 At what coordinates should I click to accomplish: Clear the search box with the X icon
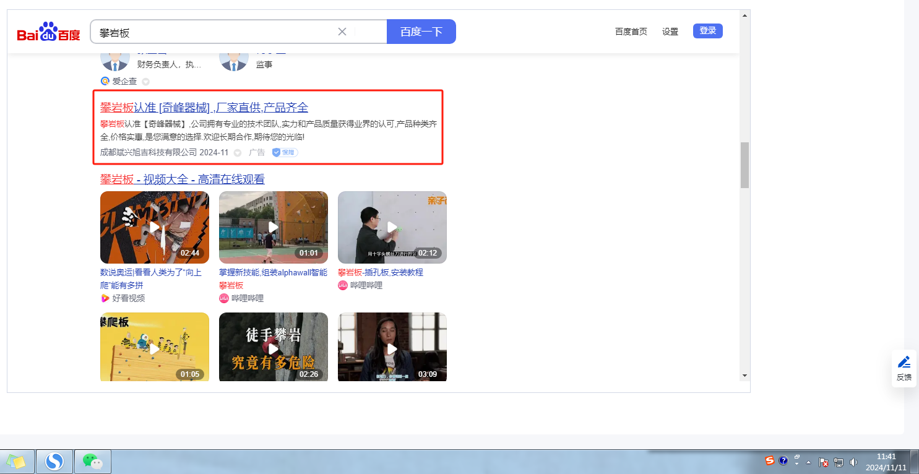tap(342, 32)
